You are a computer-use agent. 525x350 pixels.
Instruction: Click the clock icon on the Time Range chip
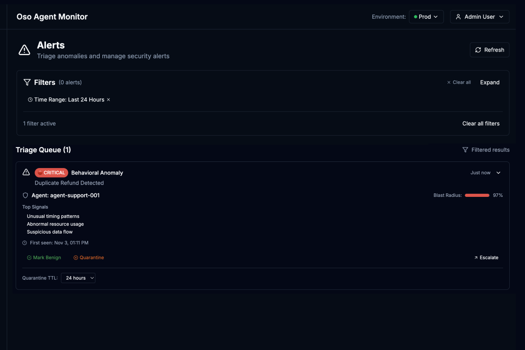30,99
